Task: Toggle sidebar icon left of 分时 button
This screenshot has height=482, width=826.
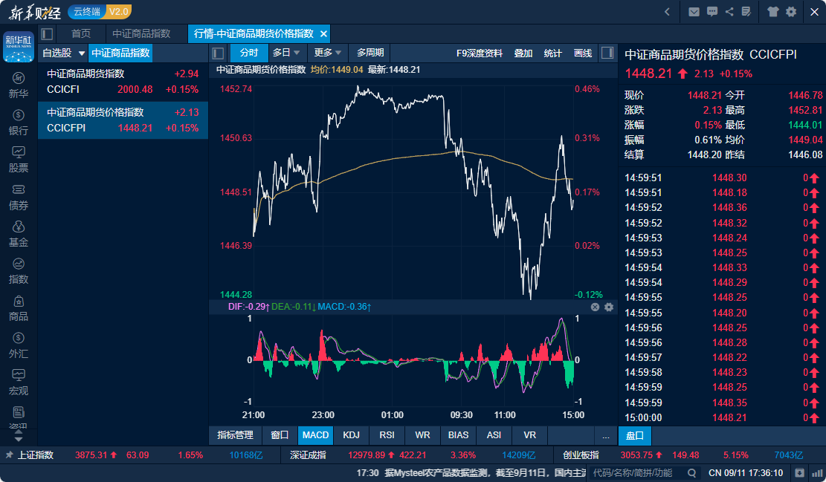Action: tap(218, 53)
